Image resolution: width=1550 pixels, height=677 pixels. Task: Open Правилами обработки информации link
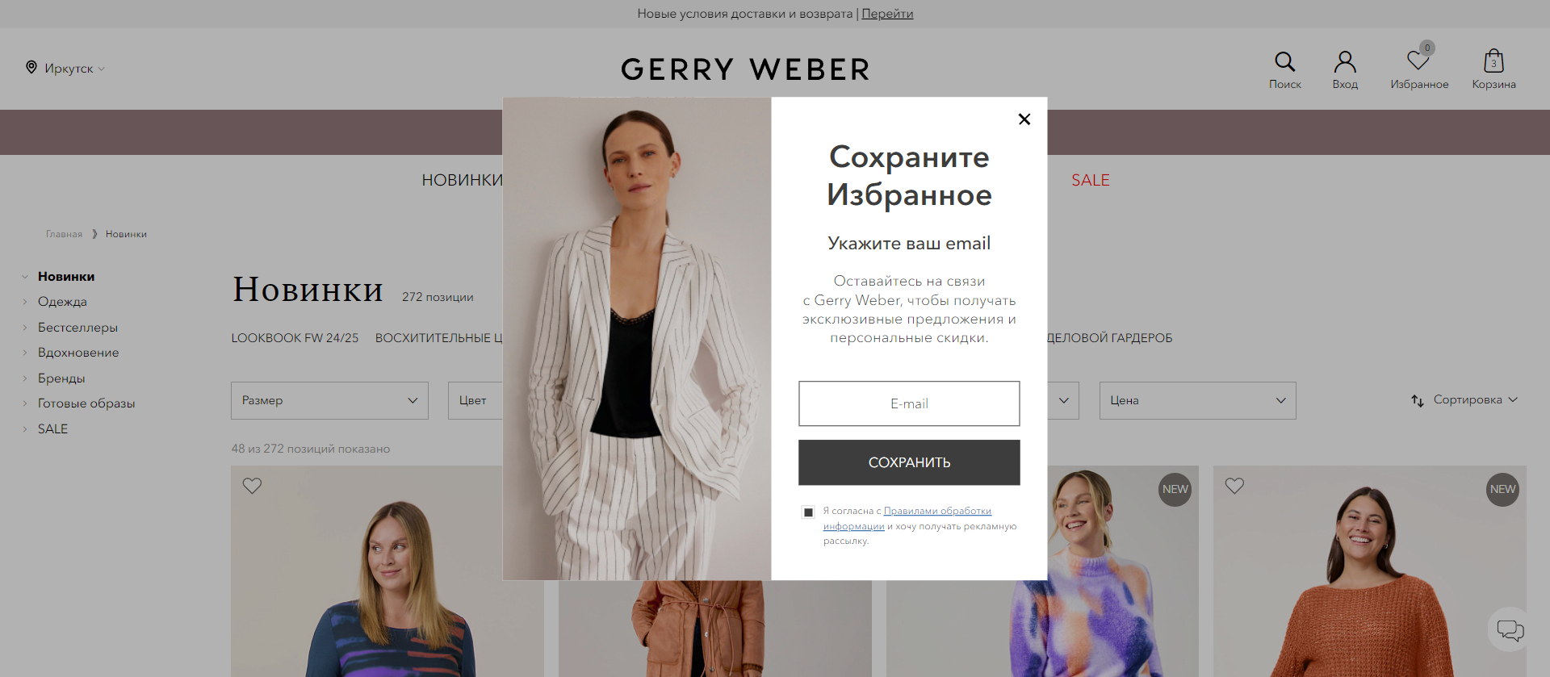point(907,518)
